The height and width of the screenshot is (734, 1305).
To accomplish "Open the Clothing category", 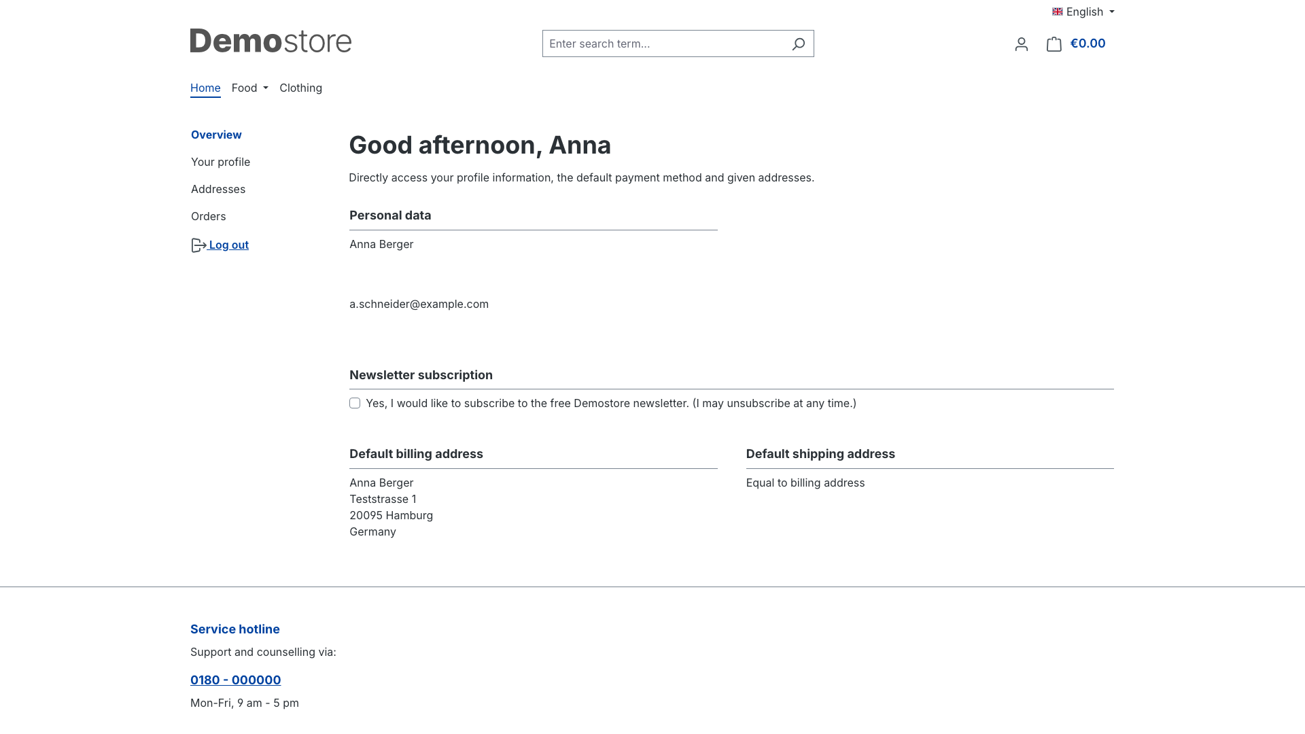I will 300,88.
